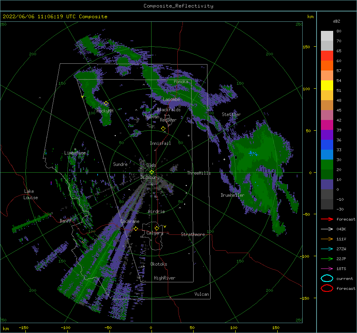Click the white 04DK arrow icon

pyautogui.click(x=327, y=229)
